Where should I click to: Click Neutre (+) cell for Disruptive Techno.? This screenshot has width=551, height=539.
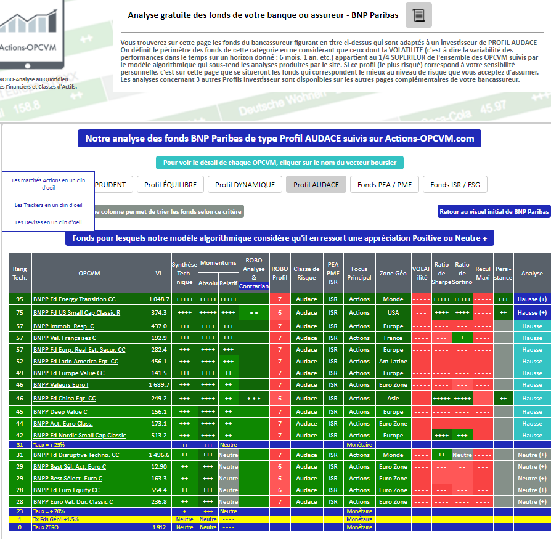(532, 455)
